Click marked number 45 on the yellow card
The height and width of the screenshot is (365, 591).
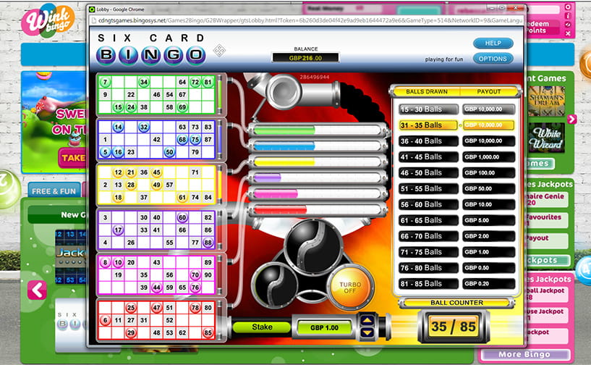click(x=156, y=172)
